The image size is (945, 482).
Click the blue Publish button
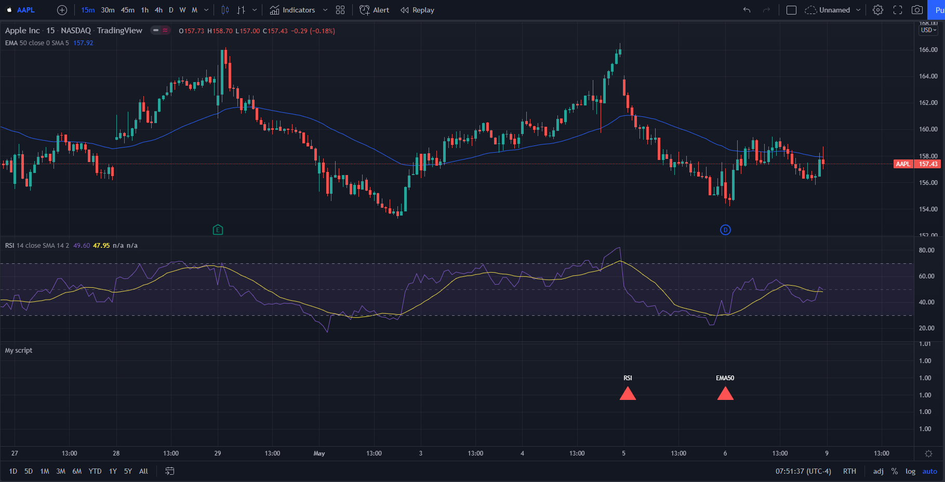point(937,10)
